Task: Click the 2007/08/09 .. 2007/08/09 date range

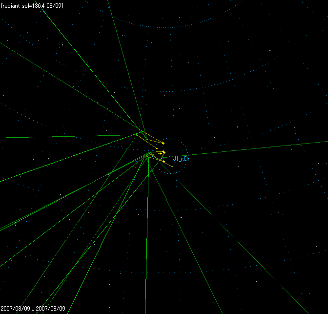Action: pyautogui.click(x=33, y=308)
